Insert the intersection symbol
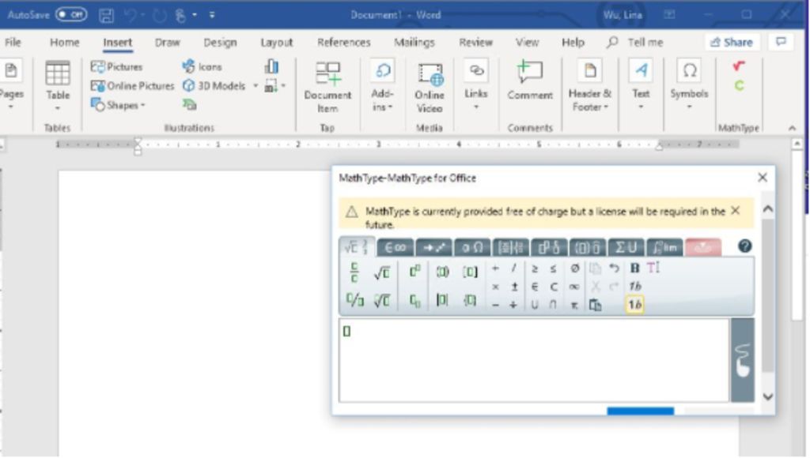Image resolution: width=810 pixels, height=458 pixels. [x=553, y=305]
